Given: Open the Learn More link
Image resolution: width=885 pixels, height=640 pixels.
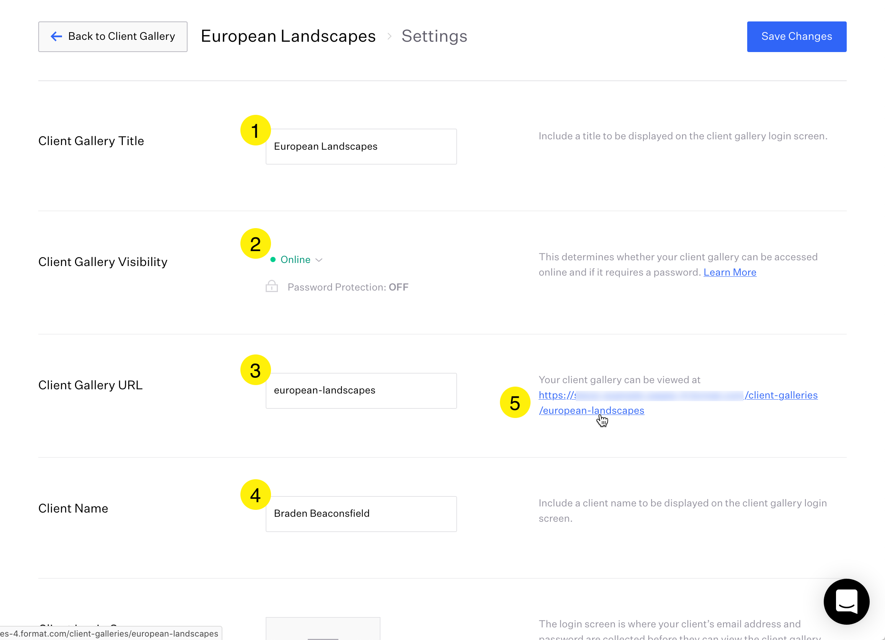Looking at the screenshot, I should 729,272.
